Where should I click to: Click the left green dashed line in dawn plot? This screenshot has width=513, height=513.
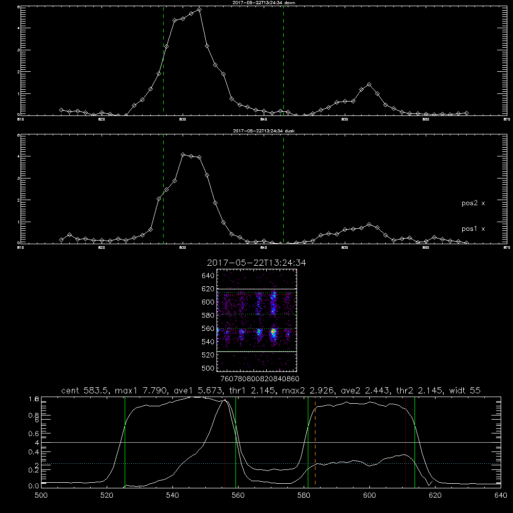163,61
